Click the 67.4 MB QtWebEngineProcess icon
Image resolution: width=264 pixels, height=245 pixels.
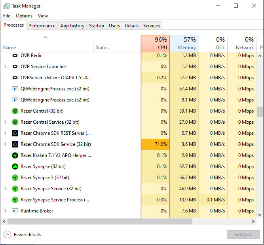pos(15,89)
